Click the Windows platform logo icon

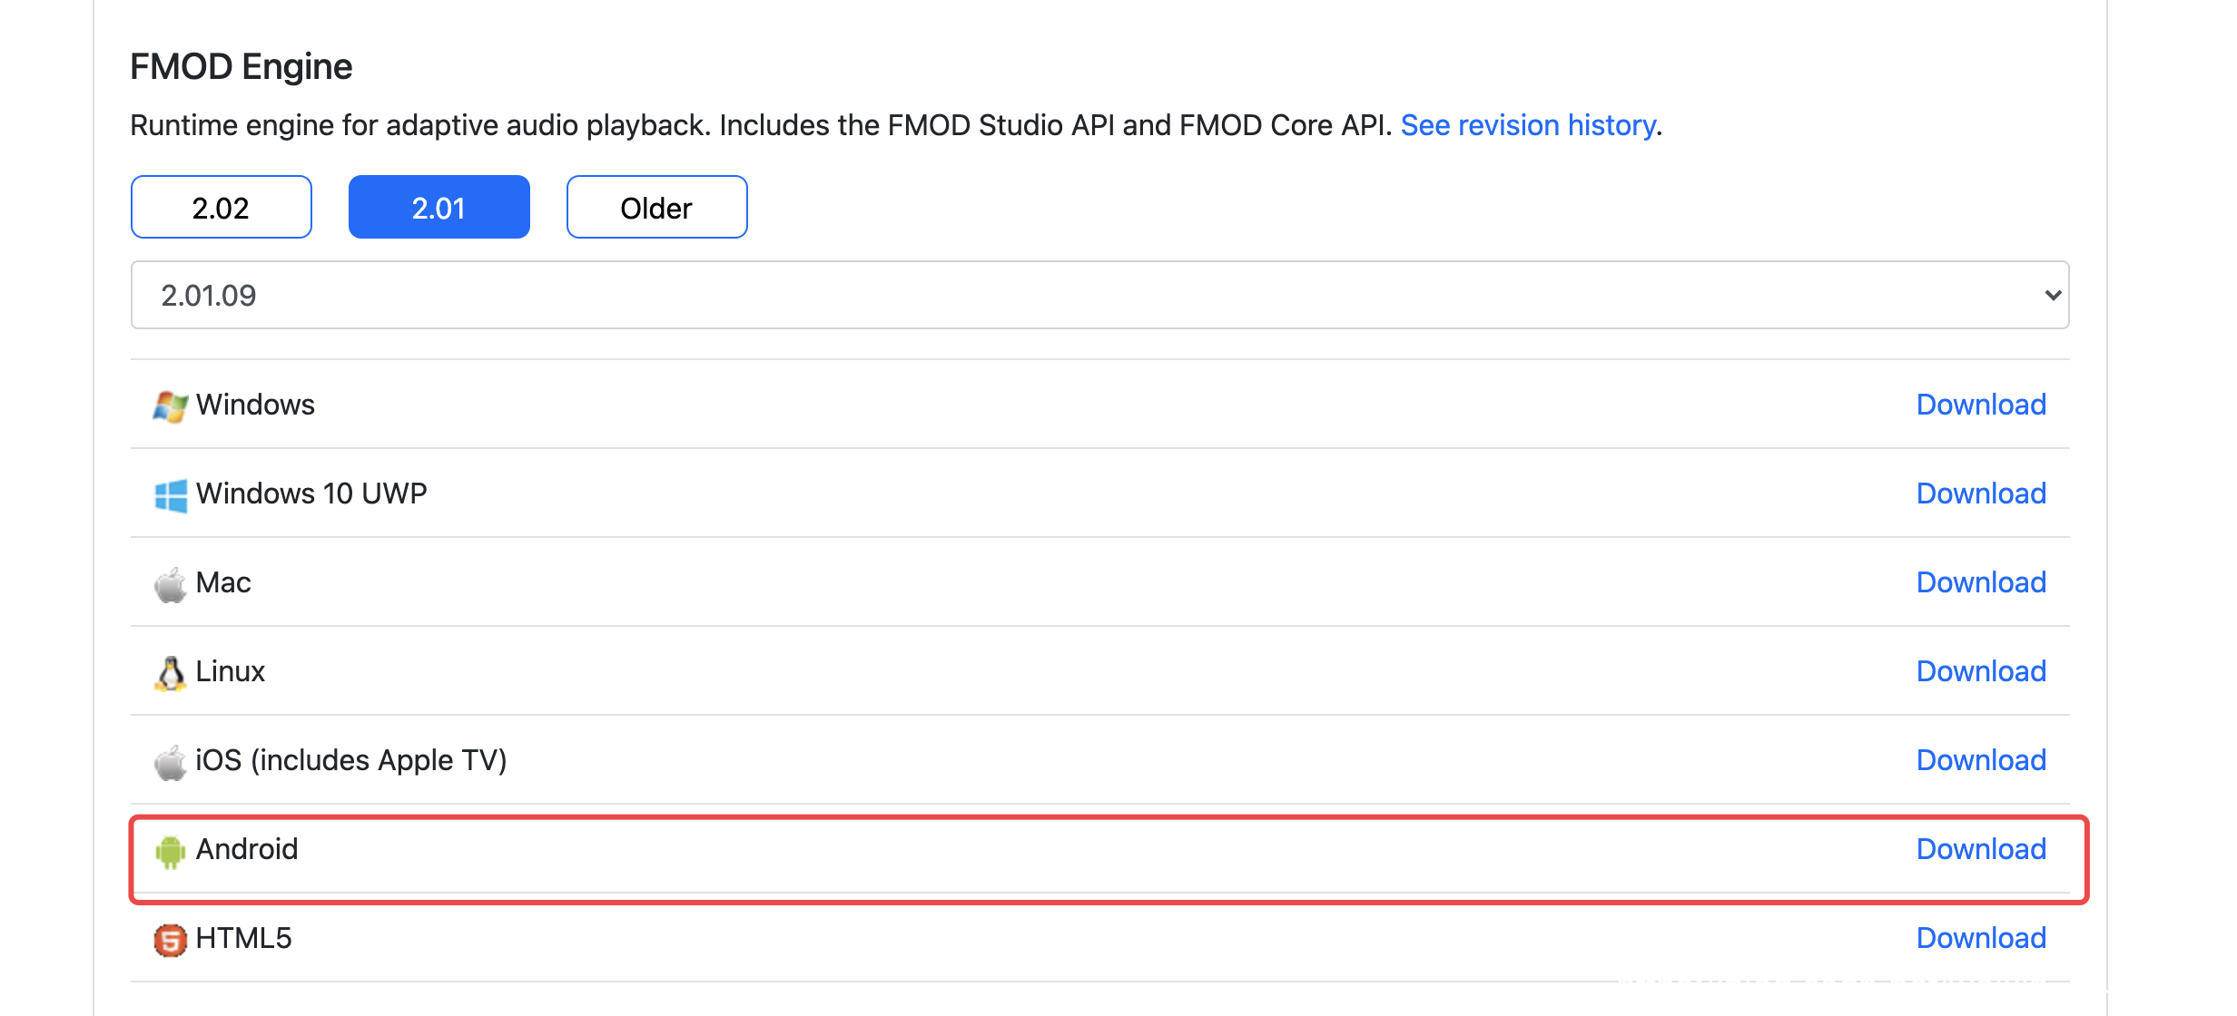point(170,405)
